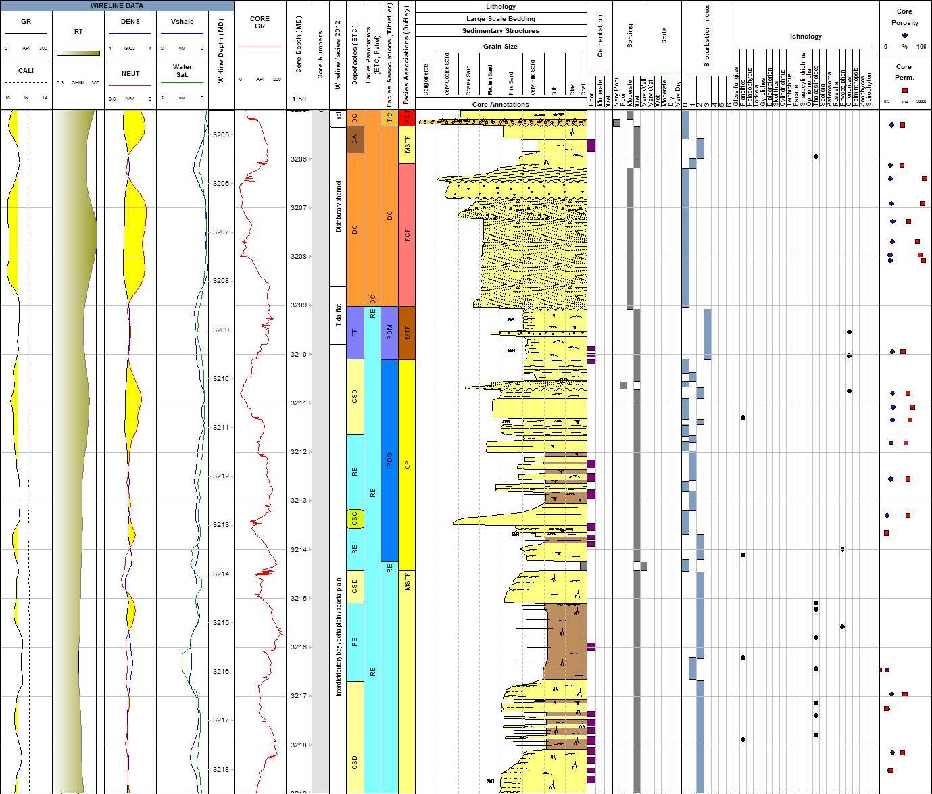Click a Thalassinoides trace fossil marker
932x794 pixels.
pyautogui.click(x=816, y=603)
